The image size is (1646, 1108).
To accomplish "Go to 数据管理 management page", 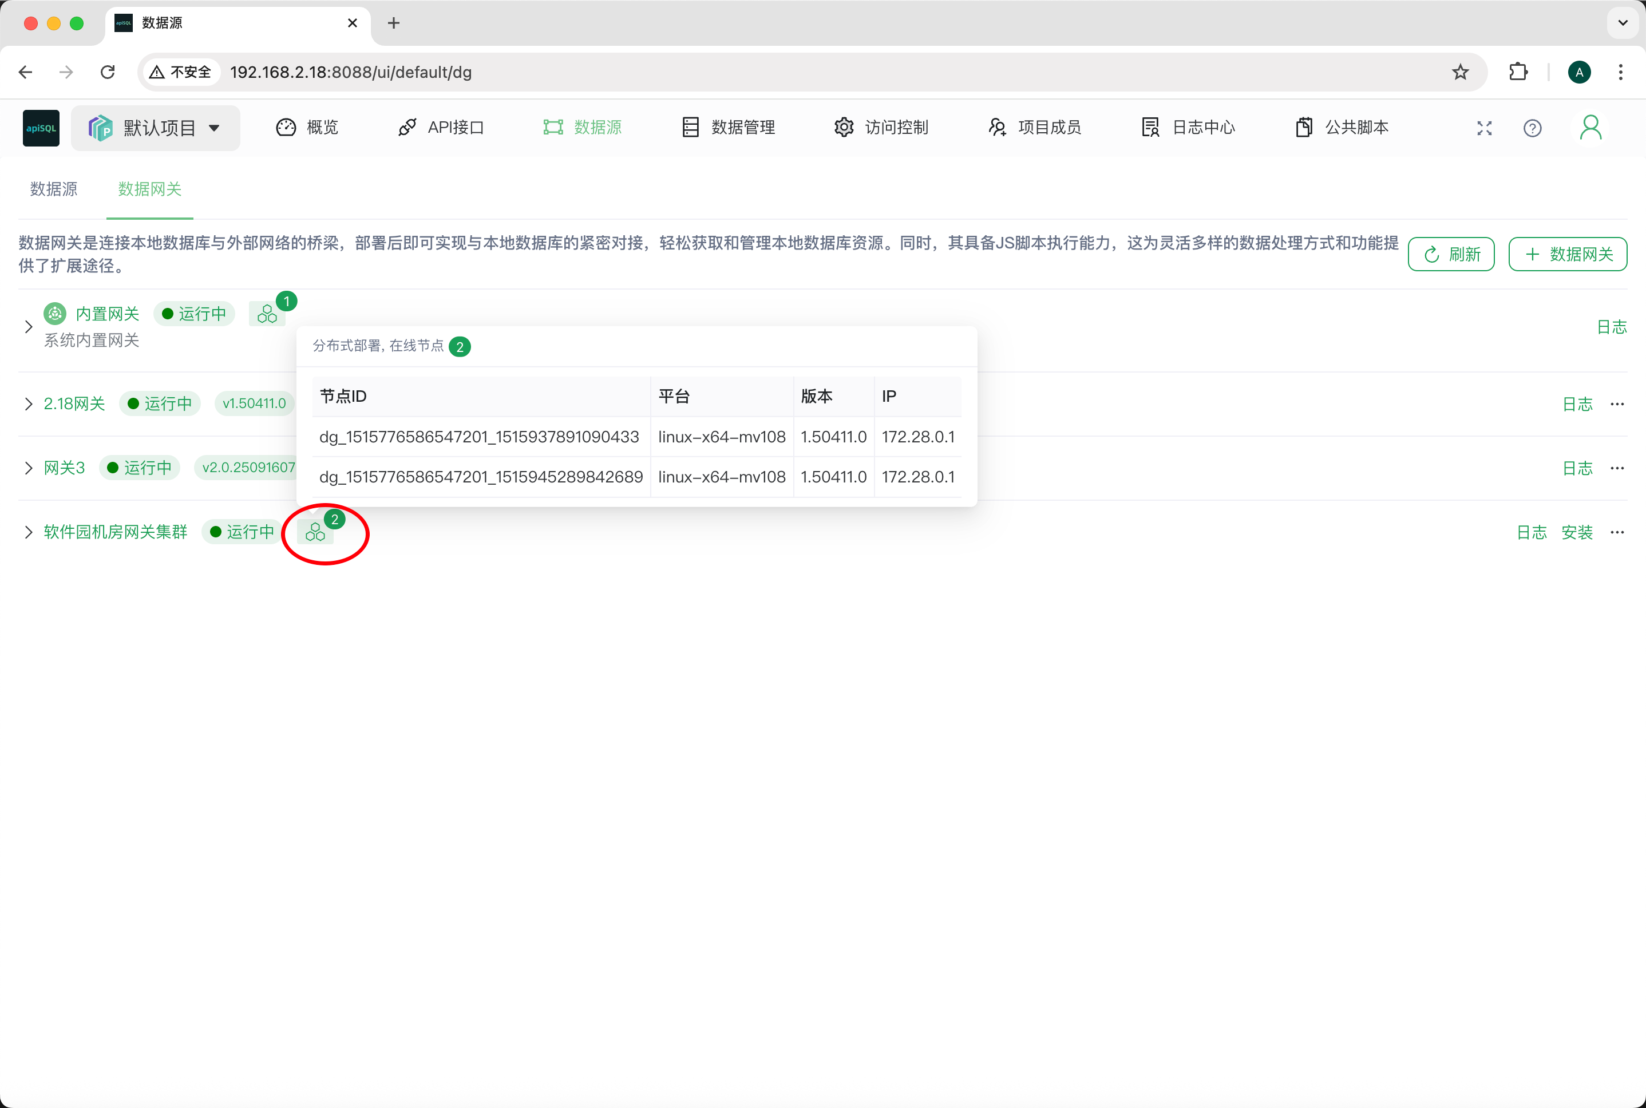I will pos(729,127).
